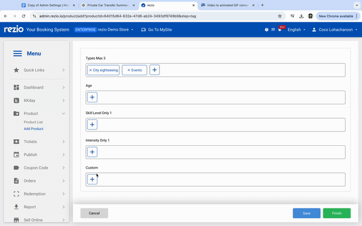Click the hamburger Menu icon
362x226 pixels.
coord(17,54)
